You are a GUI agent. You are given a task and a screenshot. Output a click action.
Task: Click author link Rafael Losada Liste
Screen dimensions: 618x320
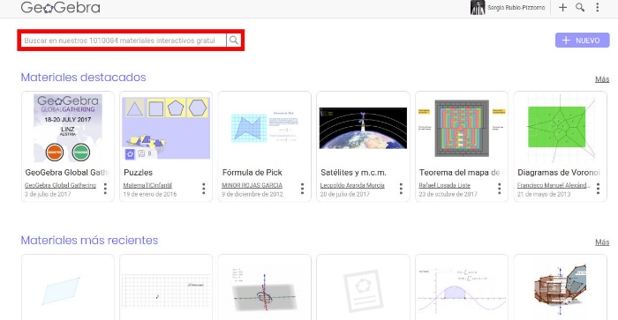tap(445, 185)
